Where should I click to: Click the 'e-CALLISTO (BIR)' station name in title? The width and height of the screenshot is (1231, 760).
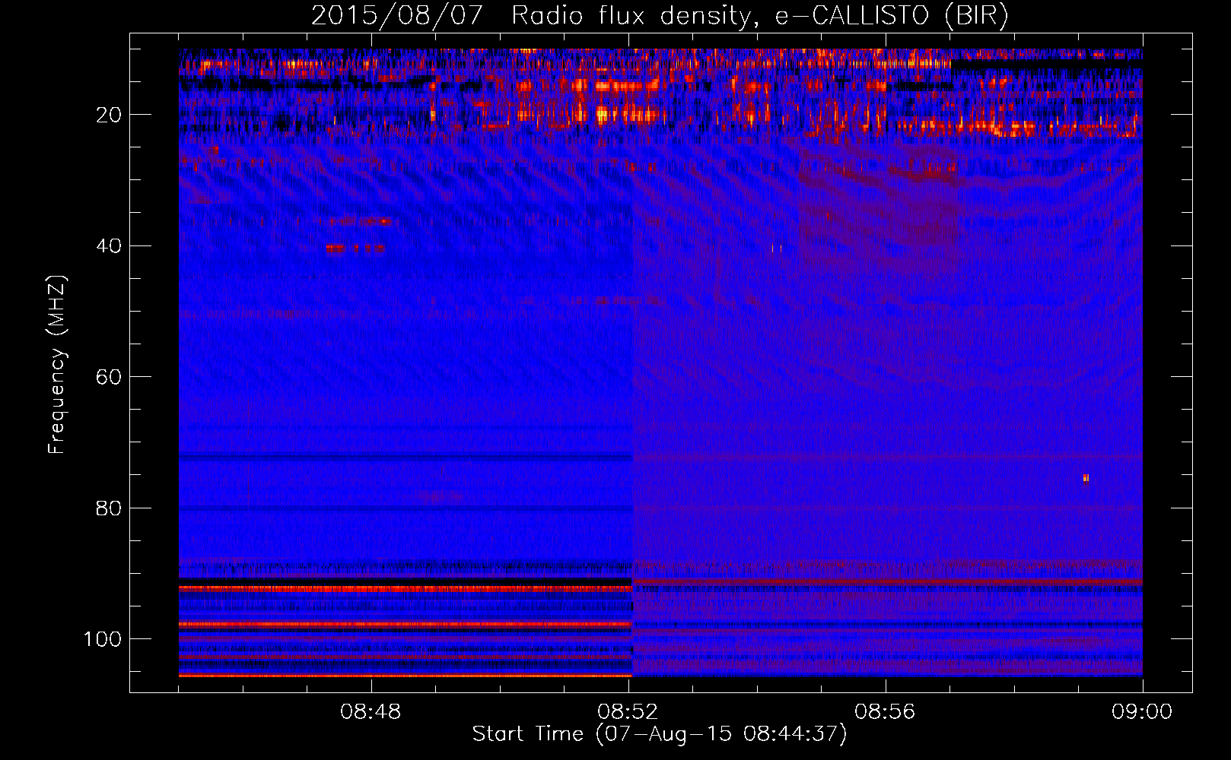click(x=891, y=16)
